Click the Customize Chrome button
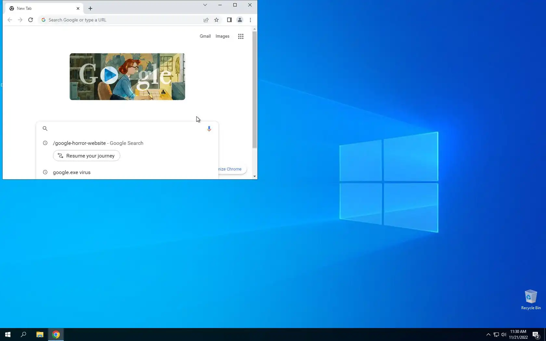This screenshot has width=546, height=341. pos(232,169)
